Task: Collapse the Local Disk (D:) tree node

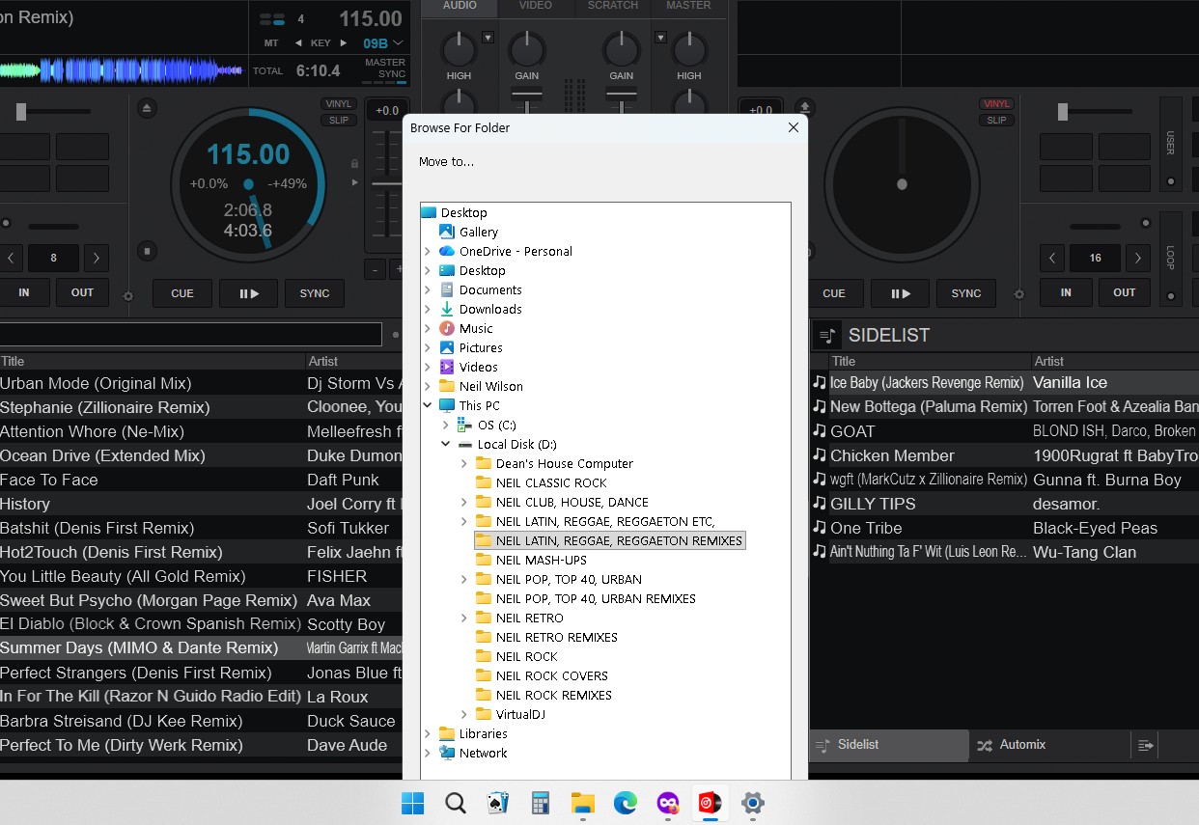Action: point(446,444)
